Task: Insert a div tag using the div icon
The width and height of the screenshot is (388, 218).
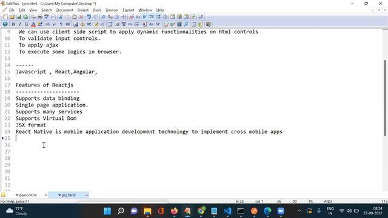Action: coord(151,24)
